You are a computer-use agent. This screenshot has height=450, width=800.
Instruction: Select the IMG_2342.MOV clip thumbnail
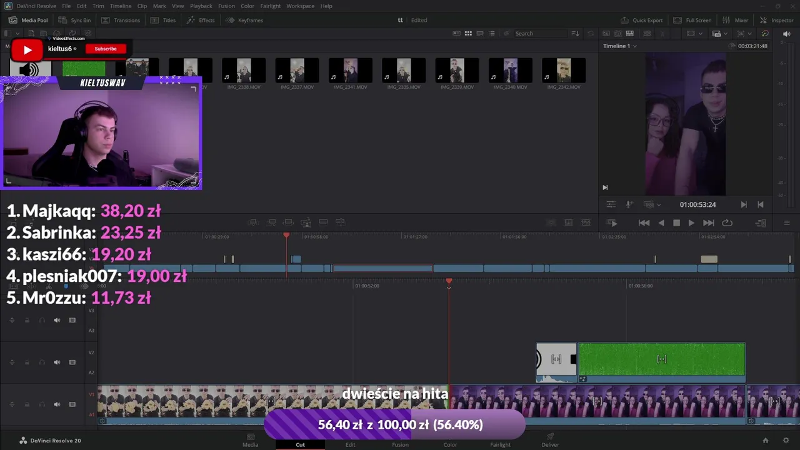(564, 70)
